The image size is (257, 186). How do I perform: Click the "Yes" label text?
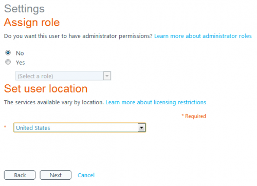tap(21, 63)
